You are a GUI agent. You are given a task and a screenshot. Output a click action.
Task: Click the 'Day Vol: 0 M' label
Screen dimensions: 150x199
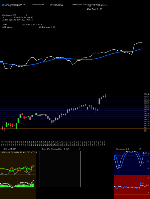pos(94,9)
